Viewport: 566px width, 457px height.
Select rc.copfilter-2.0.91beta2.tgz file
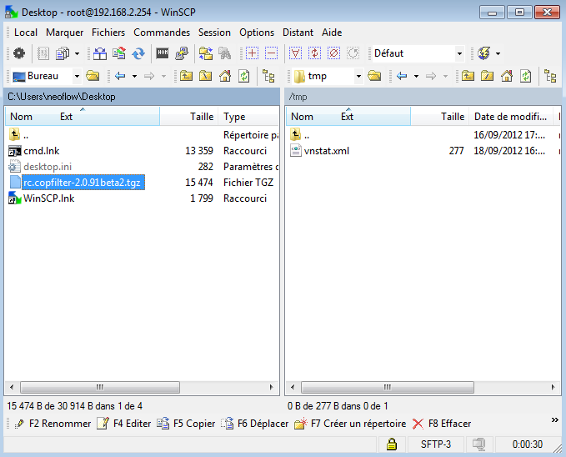tap(82, 183)
